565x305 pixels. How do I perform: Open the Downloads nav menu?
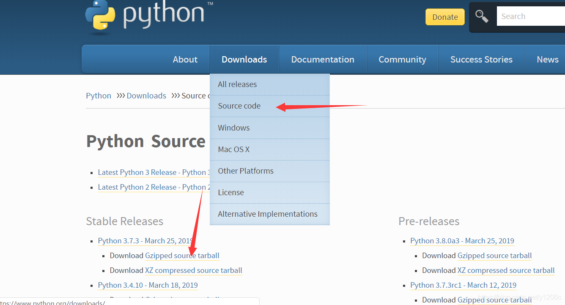click(x=244, y=60)
